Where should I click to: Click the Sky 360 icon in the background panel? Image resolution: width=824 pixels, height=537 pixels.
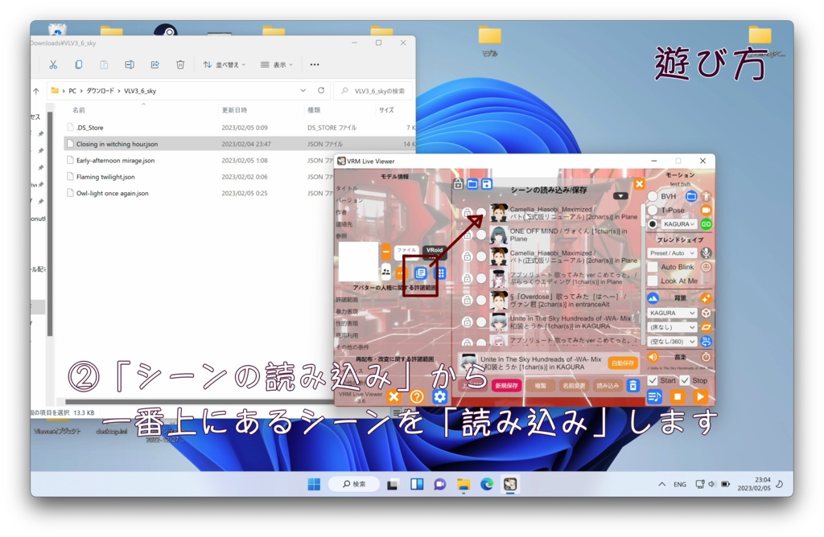click(706, 341)
